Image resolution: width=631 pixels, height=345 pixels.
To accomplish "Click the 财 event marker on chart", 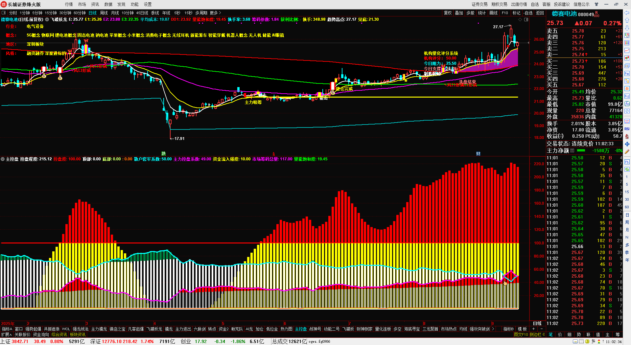I will pyautogui.click(x=478, y=154).
